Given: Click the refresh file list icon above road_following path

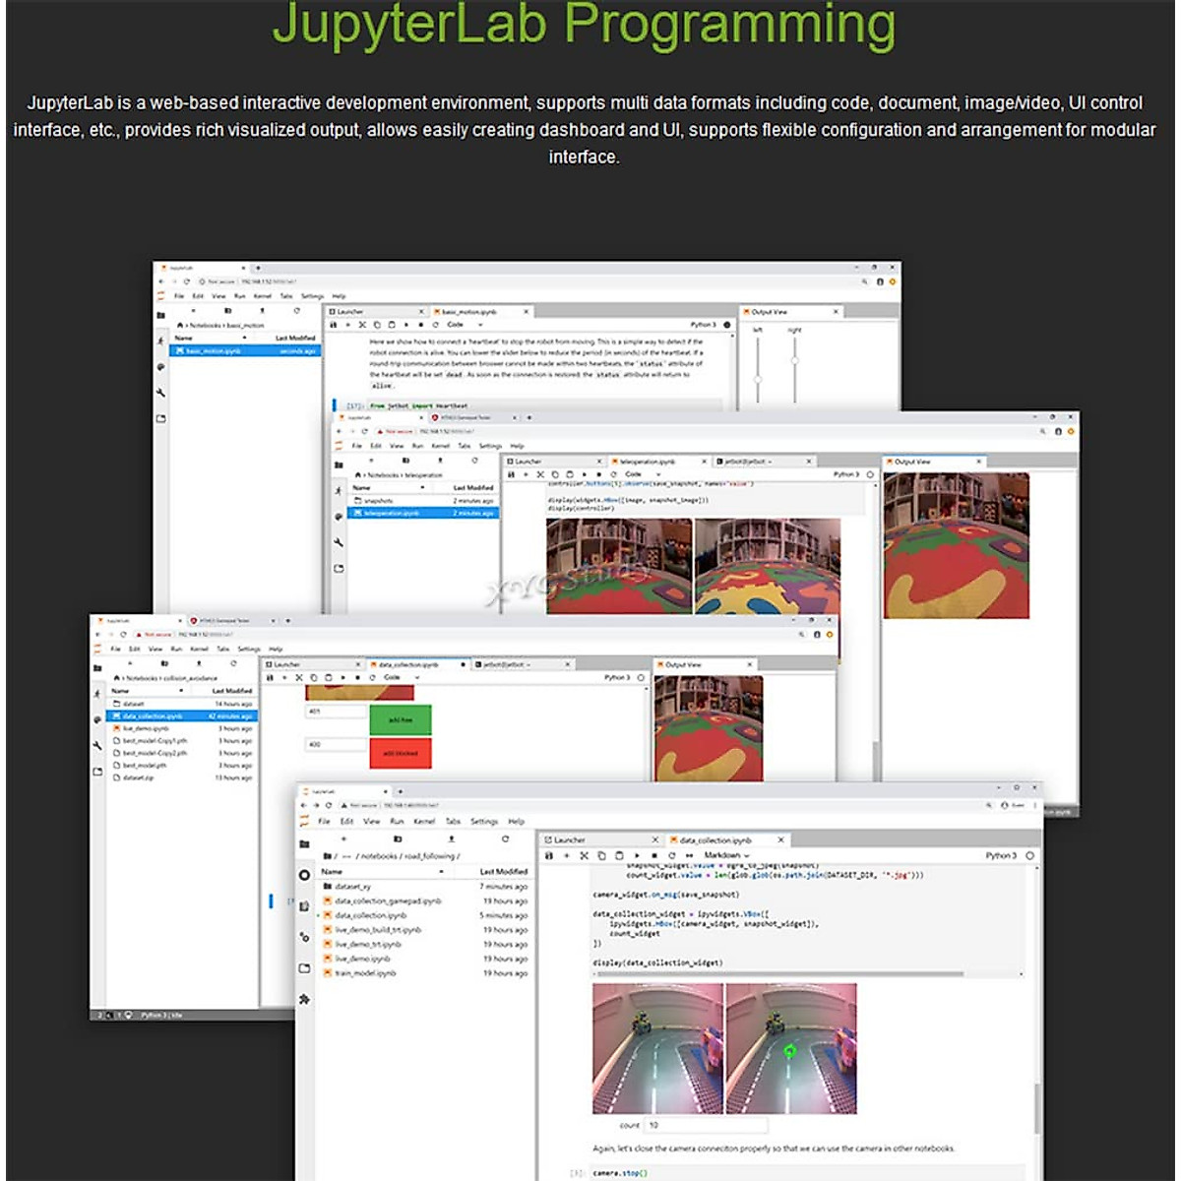Looking at the screenshot, I should [505, 839].
